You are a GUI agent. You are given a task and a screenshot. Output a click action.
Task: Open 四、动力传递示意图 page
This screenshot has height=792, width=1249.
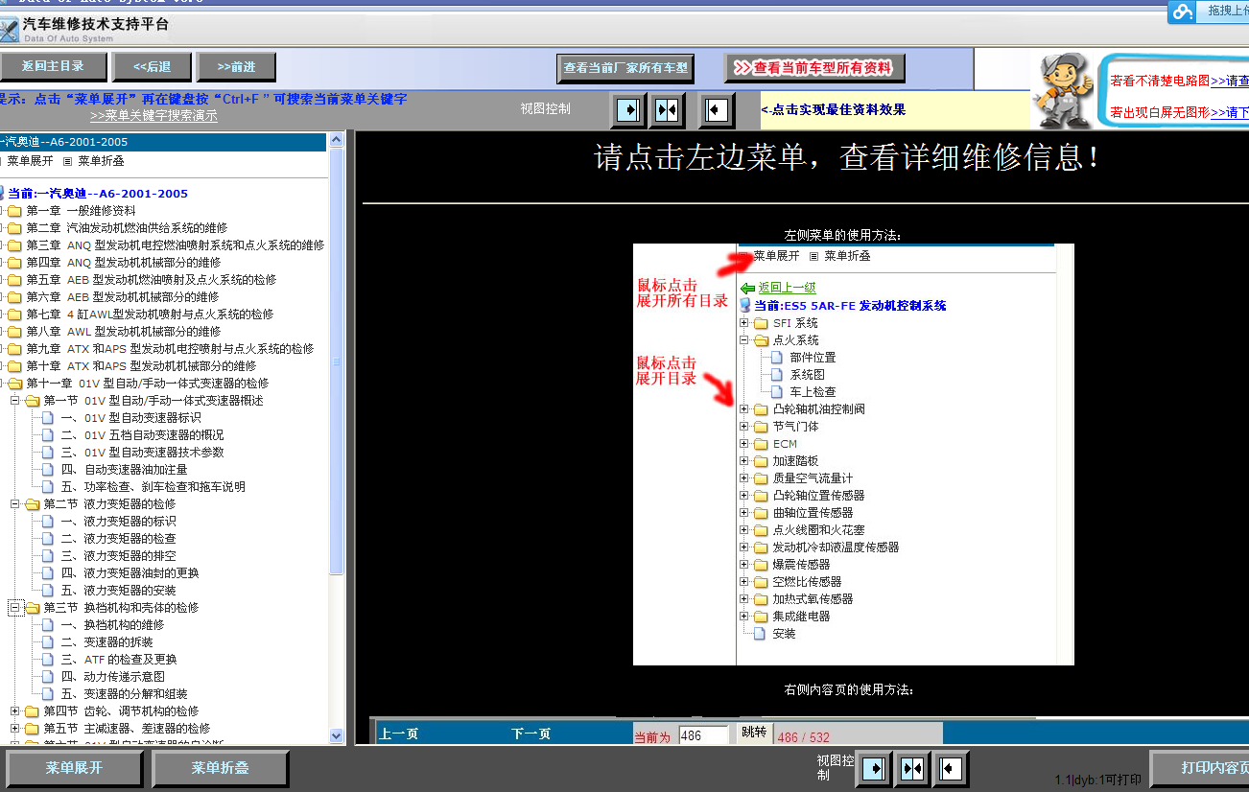click(112, 677)
